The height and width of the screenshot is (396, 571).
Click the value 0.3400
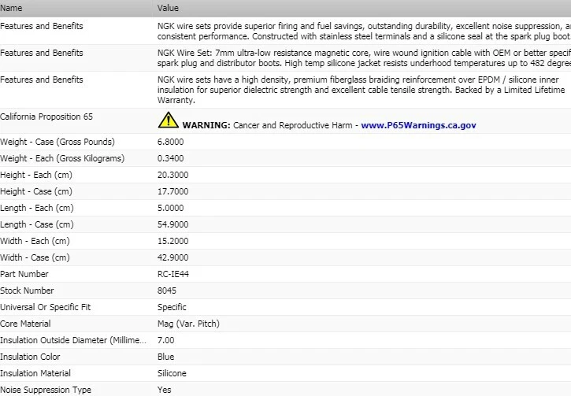click(x=170, y=158)
